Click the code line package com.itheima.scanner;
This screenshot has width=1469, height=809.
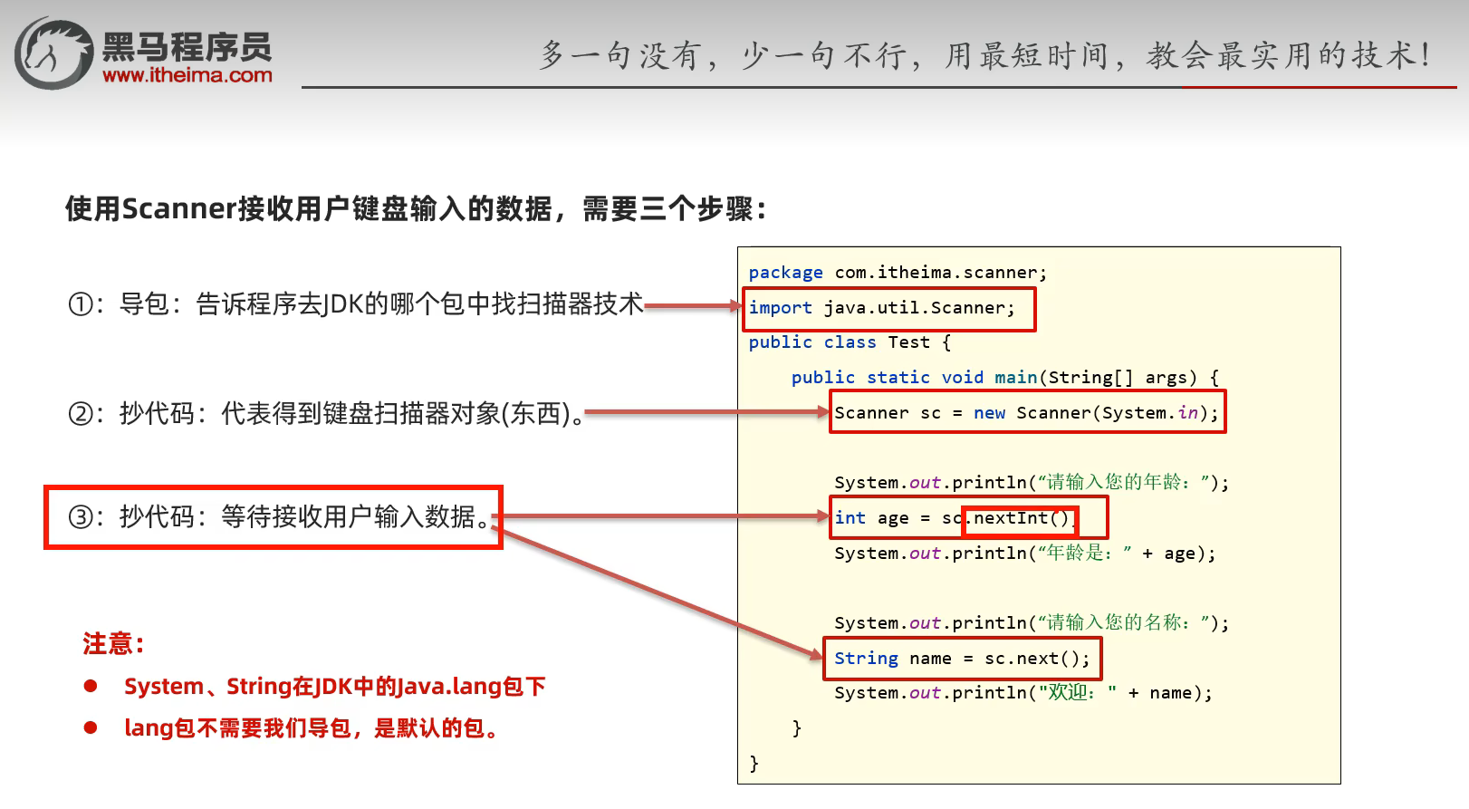point(898,273)
